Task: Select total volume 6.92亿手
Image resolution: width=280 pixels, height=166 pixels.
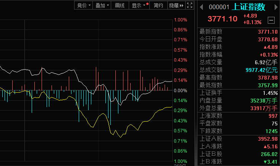Action: click(x=266, y=62)
